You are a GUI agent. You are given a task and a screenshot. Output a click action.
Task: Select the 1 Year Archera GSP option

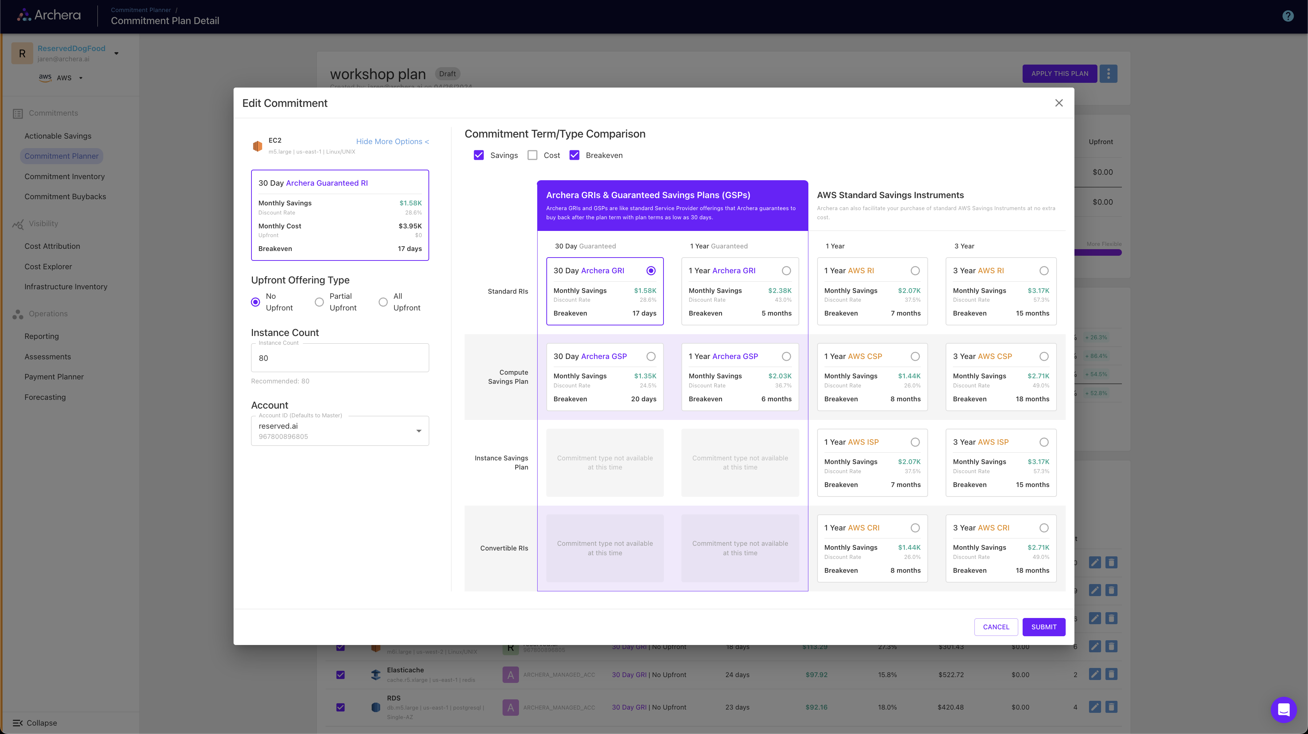pyautogui.click(x=786, y=356)
